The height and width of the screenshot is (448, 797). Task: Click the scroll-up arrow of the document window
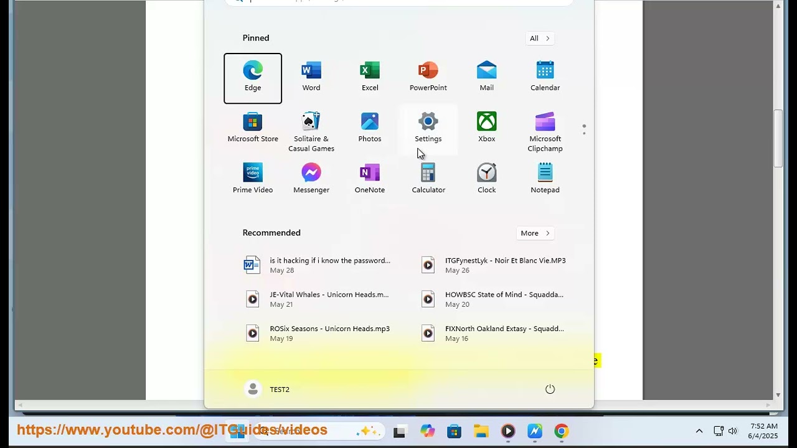point(778,6)
